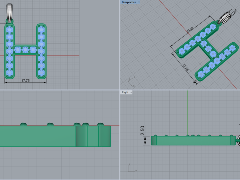Image resolution: width=240 pixels, height=180 pixels.
Task: Select the 17.75 dimension in Perspective view
Action: point(185,67)
